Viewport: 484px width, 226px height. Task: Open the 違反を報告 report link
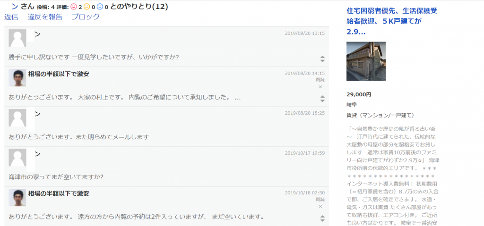[x=45, y=17]
